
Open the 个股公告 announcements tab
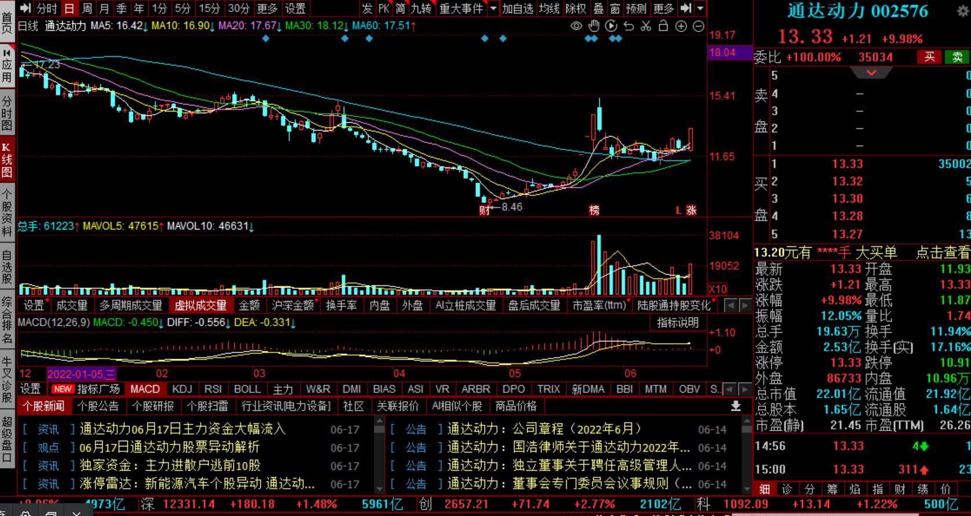pyautogui.click(x=98, y=406)
